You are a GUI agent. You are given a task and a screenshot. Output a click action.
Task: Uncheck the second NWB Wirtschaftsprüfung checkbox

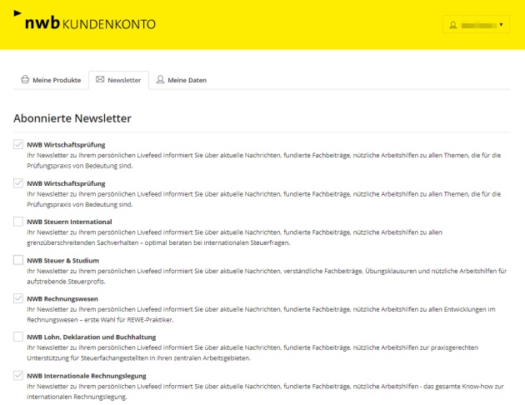(x=18, y=182)
